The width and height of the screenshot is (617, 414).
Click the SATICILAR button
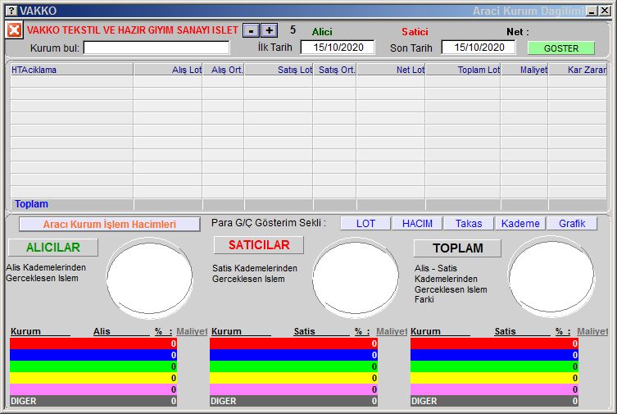[259, 245]
